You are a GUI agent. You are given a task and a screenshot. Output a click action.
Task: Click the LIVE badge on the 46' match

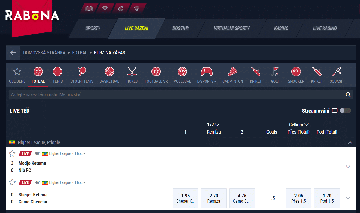click(25, 182)
